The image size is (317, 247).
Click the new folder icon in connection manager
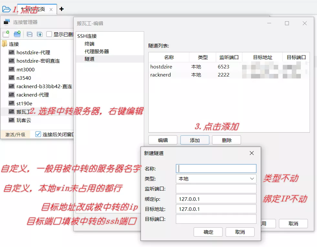17,34
